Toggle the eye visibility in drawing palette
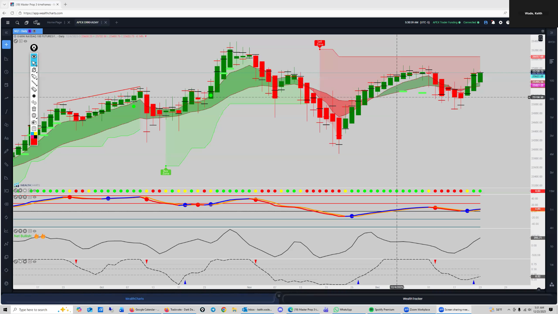 (34, 56)
